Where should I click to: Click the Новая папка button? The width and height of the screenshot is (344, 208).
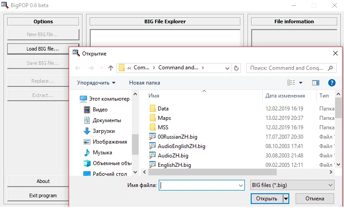(x=144, y=83)
